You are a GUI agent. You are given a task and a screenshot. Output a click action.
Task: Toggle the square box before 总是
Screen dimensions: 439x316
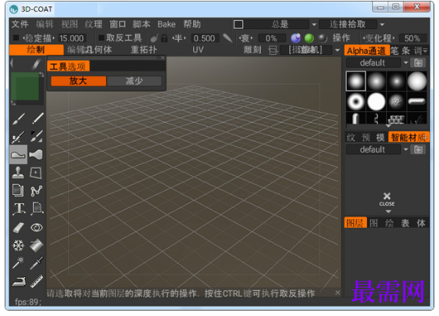(x=238, y=24)
